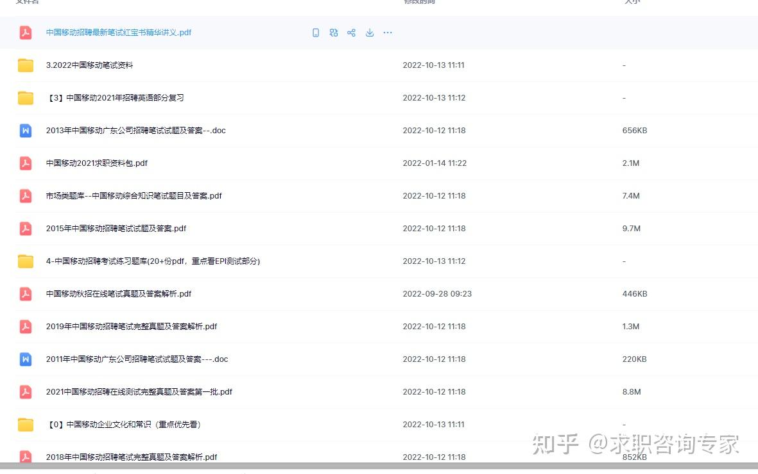Click folder icon of 4-中国移动招聘考试练习题库

click(26, 261)
